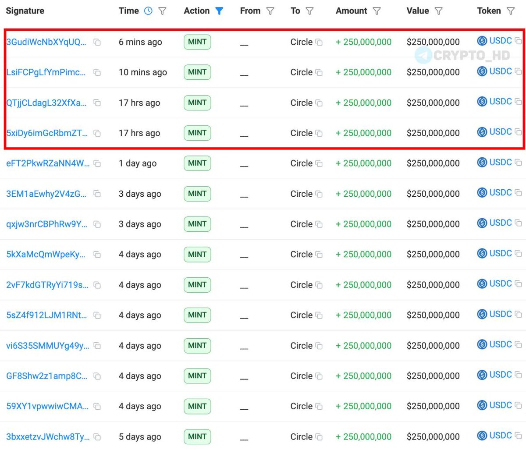Select the Token column header label
This screenshot has width=526, height=450.
pos(489,11)
